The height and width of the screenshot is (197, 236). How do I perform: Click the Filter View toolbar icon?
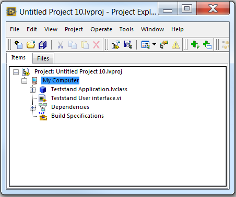point(146,45)
